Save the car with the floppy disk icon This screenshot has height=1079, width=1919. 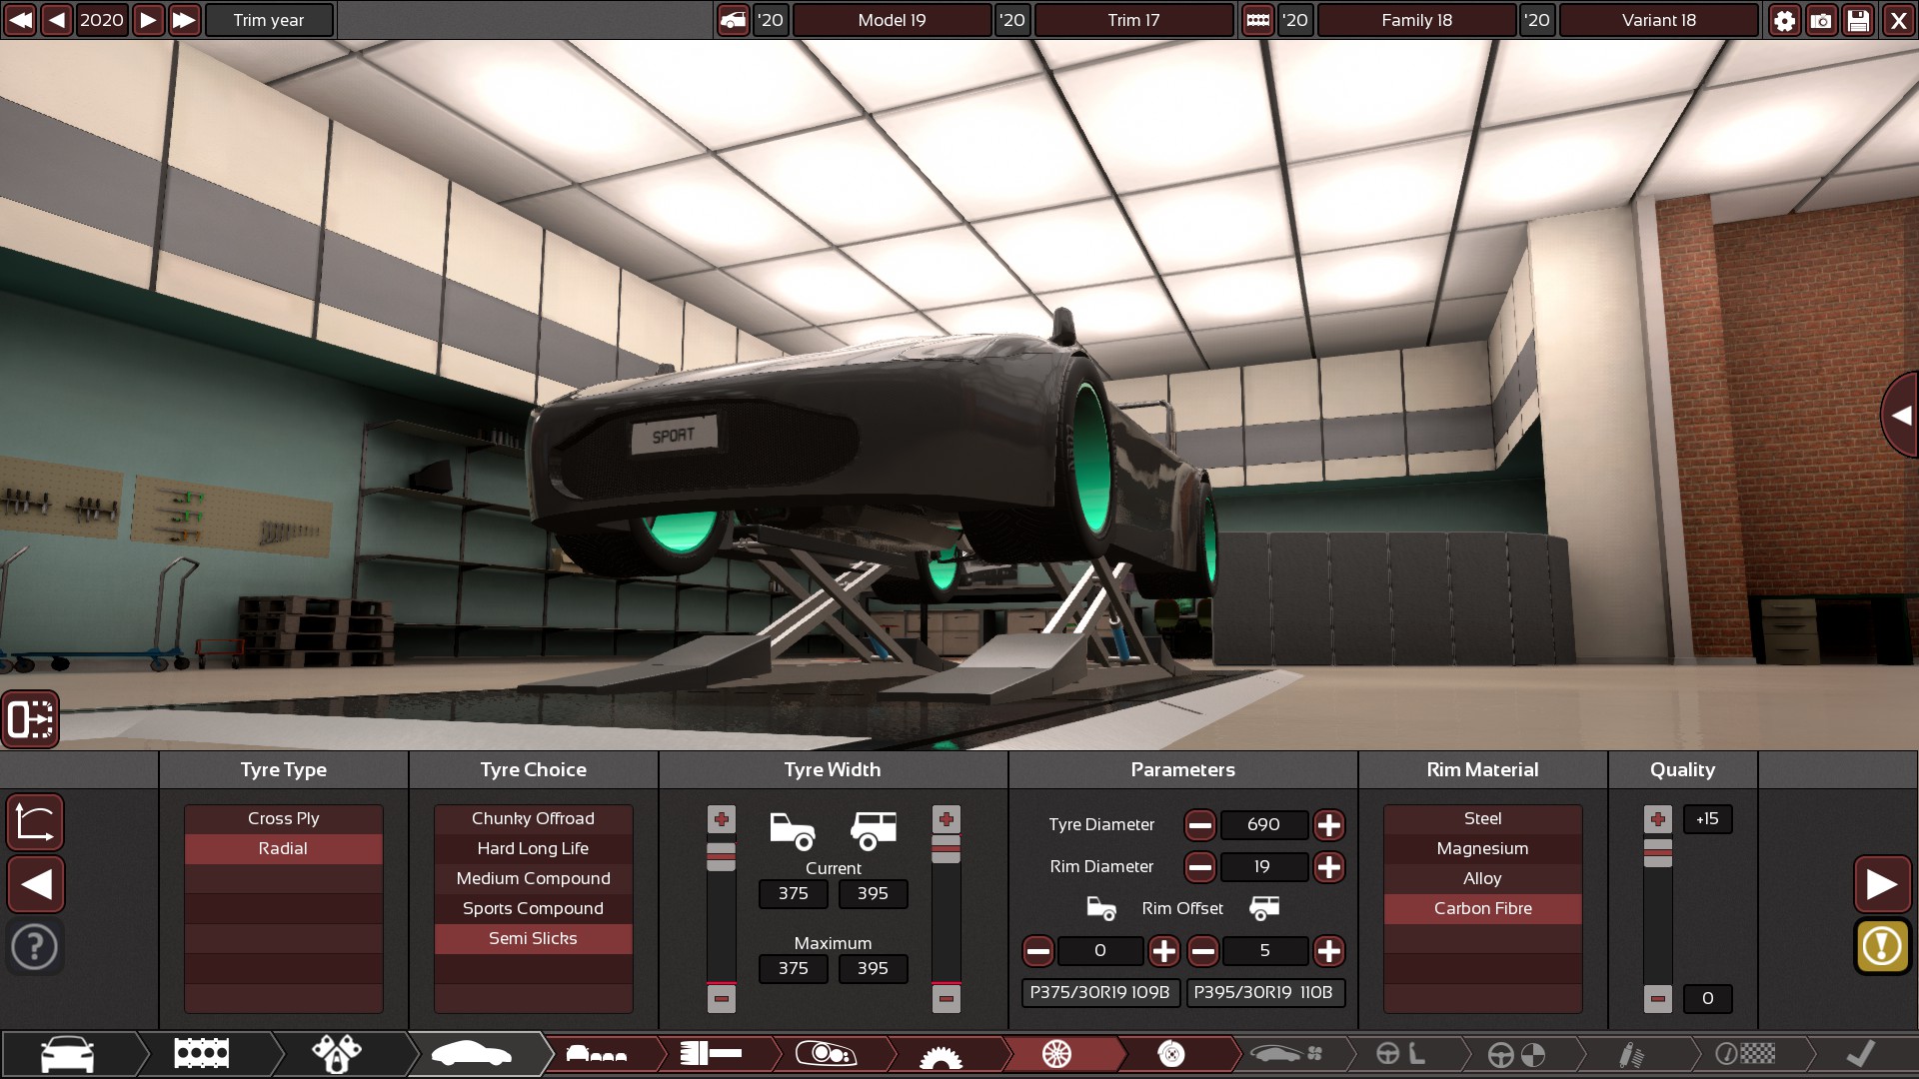click(1858, 20)
